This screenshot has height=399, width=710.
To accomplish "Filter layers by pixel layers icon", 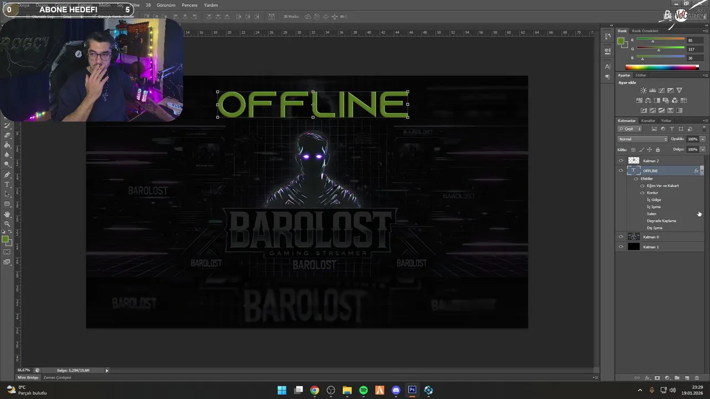I will pyautogui.click(x=654, y=129).
